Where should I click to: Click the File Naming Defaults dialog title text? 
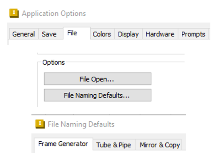pos(81,124)
